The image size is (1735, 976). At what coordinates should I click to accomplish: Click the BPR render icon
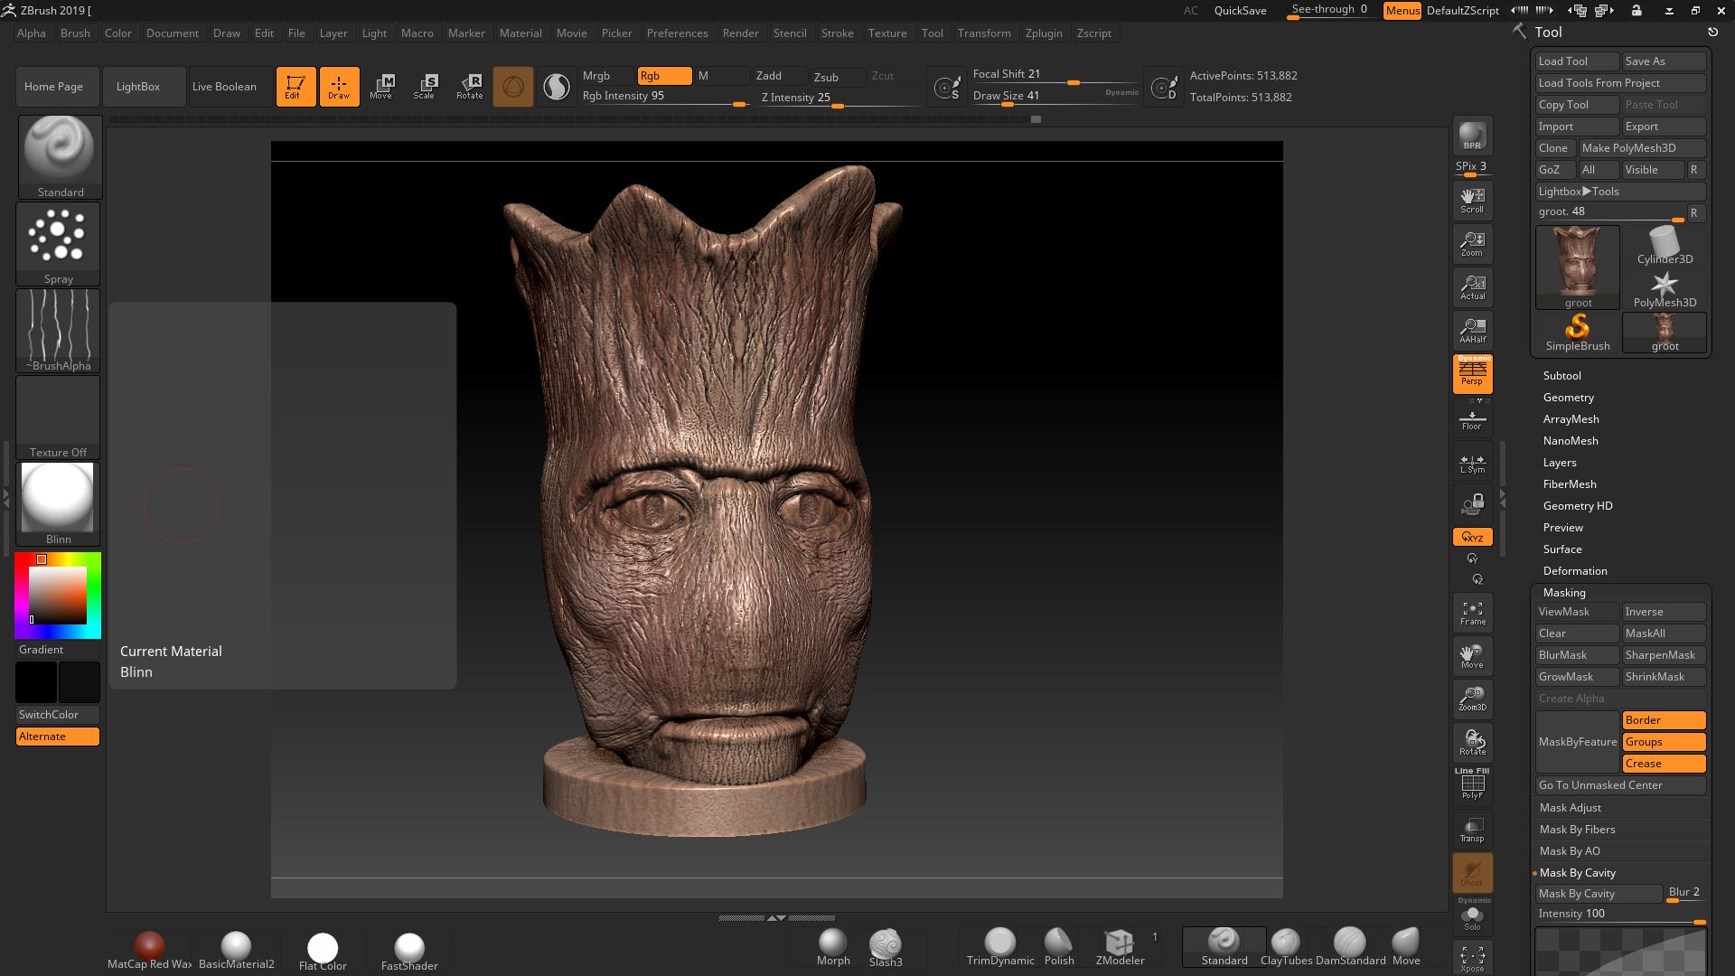tap(1472, 136)
